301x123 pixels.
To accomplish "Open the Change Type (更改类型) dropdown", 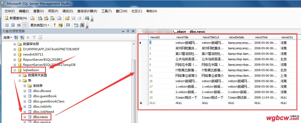I will [x=40, y=25].
